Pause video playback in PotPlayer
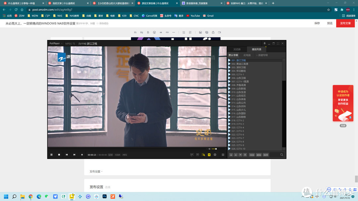The height and width of the screenshot is (201, 358). (51, 154)
